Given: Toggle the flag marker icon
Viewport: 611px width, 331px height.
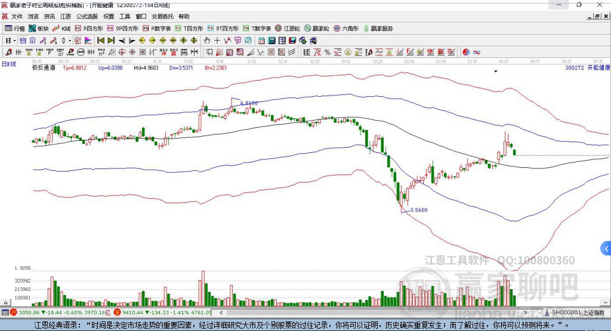Looking at the screenshot, I should tap(88, 41).
